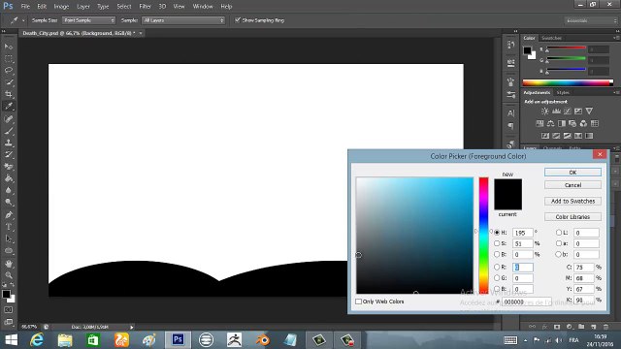Viewport: 621px width, 349px height.
Task: Select the Crop tool
Action: (x=9, y=94)
